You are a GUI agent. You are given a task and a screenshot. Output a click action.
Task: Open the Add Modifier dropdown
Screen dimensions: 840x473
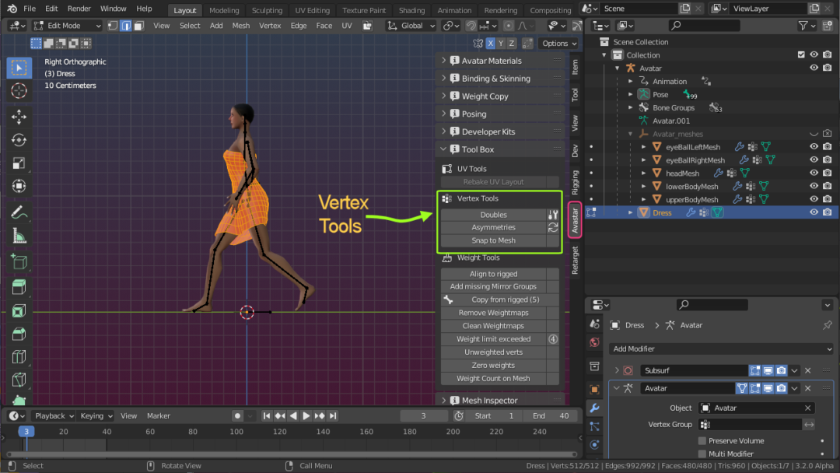pos(719,349)
